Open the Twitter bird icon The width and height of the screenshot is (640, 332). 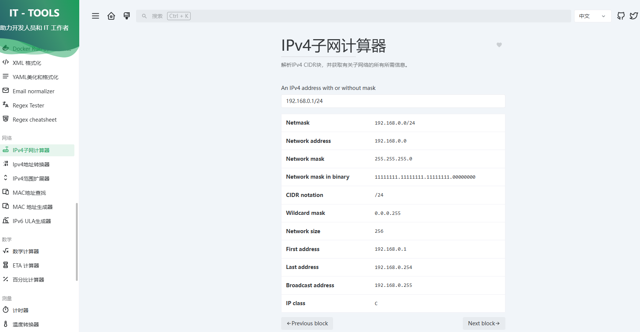[x=634, y=16]
